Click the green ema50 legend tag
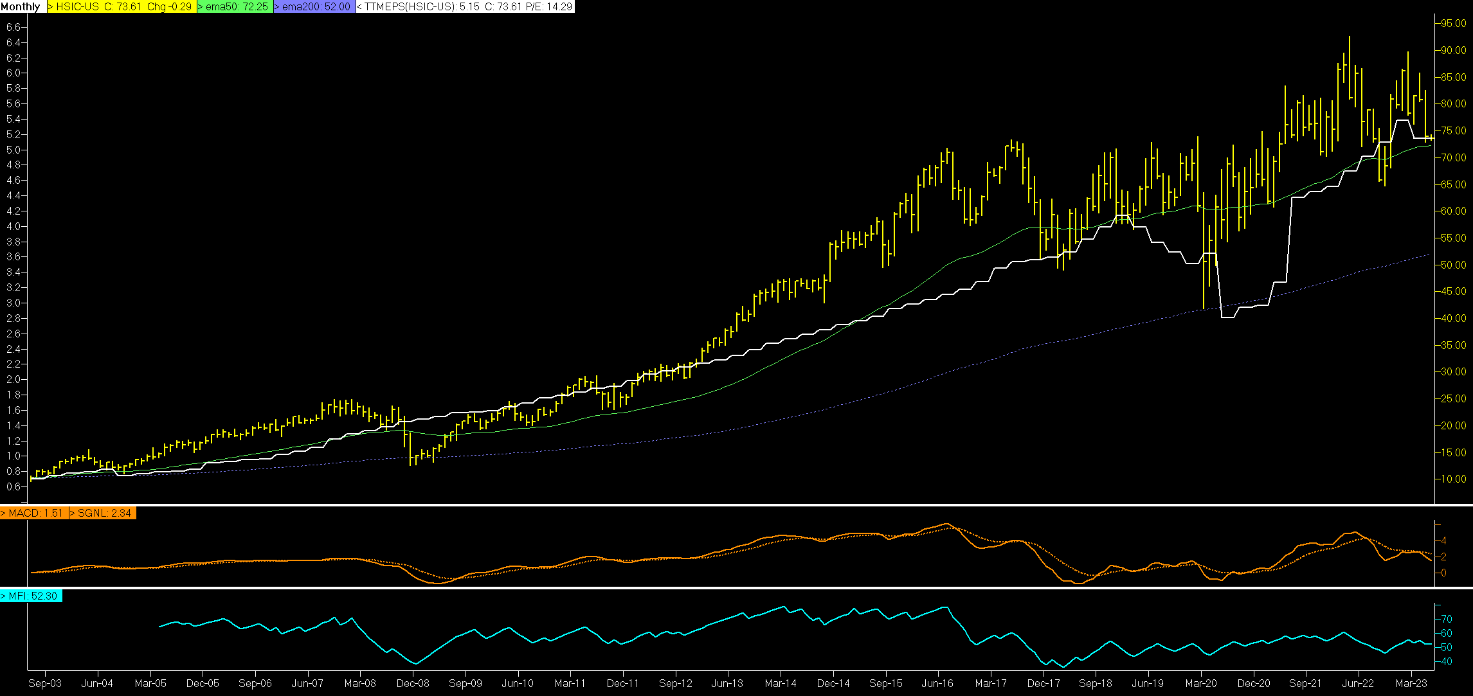 point(235,6)
